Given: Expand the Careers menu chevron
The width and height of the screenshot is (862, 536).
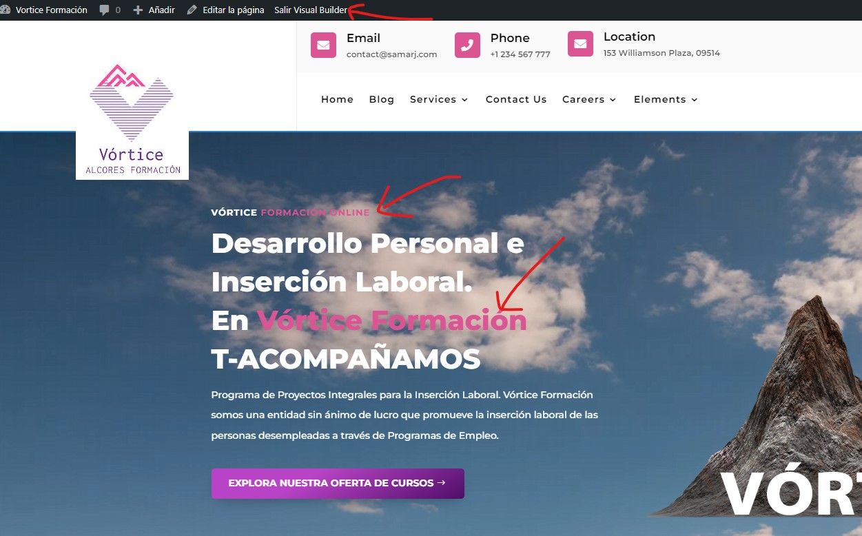Looking at the screenshot, I should coord(613,100).
